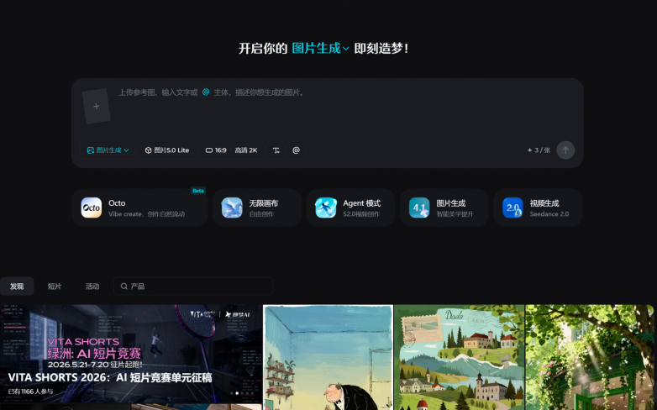Viewport: 657px width, 410px height.
Task: Click the banner carousel active dot indicator
Action: (237, 393)
